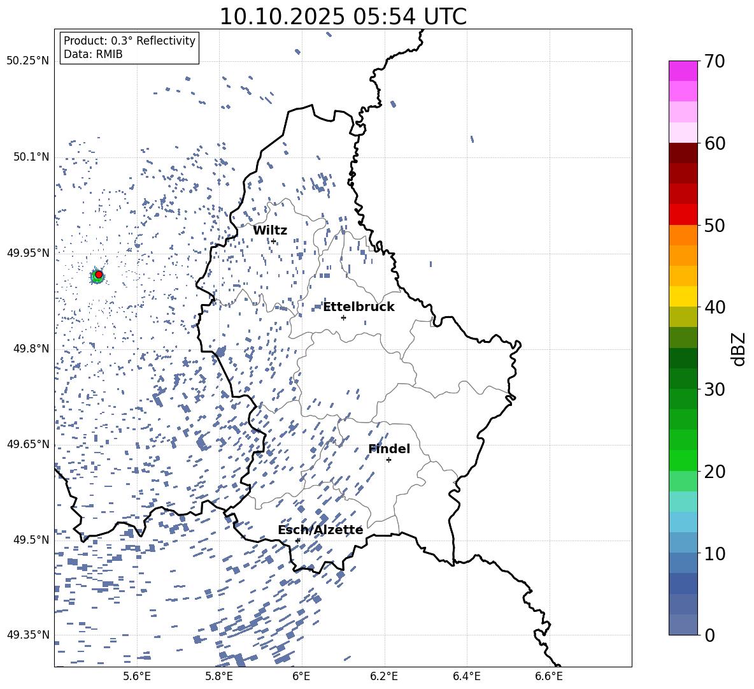Click the colorbar "10" tick label
The height and width of the screenshot is (689, 754).
714,553
